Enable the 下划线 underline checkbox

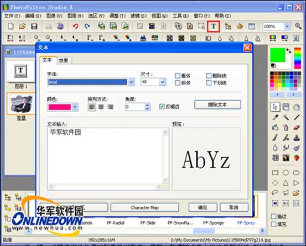click(x=209, y=83)
